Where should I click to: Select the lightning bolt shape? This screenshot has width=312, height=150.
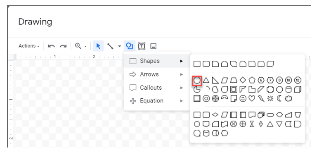point(261,98)
